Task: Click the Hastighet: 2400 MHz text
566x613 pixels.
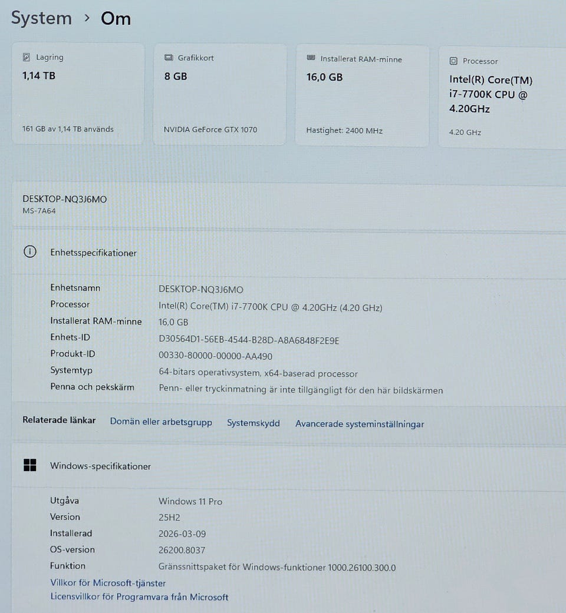Action: coord(344,131)
